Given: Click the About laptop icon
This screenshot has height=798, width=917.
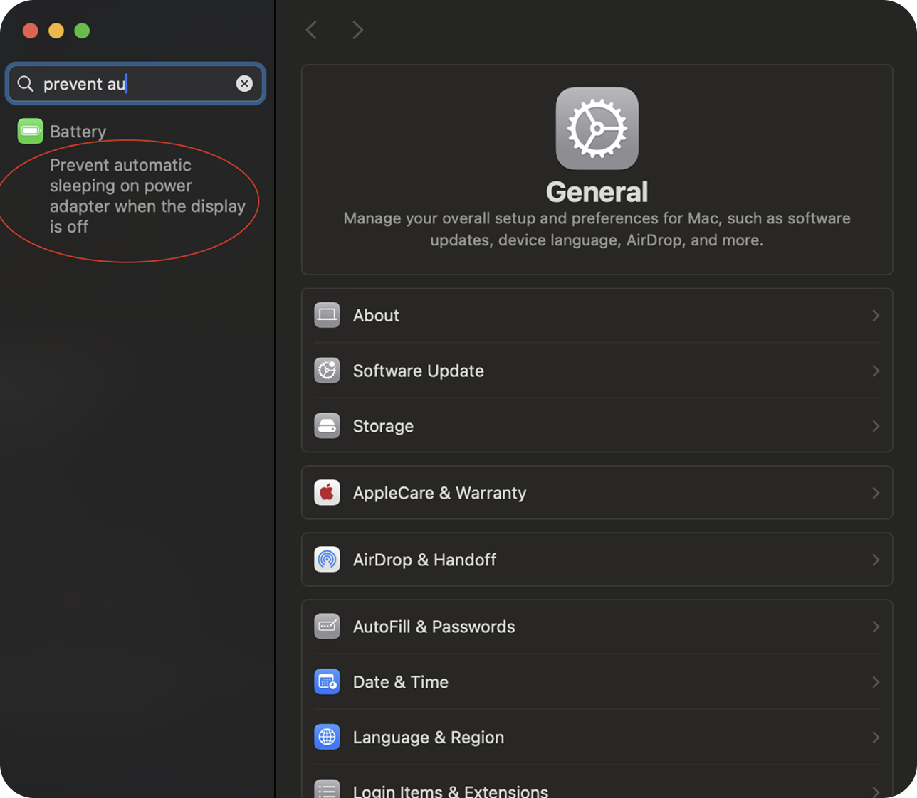Looking at the screenshot, I should (327, 315).
